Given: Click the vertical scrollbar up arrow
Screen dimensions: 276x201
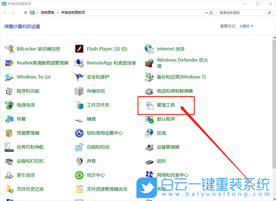Looking at the screenshot, I should tap(274, 38).
